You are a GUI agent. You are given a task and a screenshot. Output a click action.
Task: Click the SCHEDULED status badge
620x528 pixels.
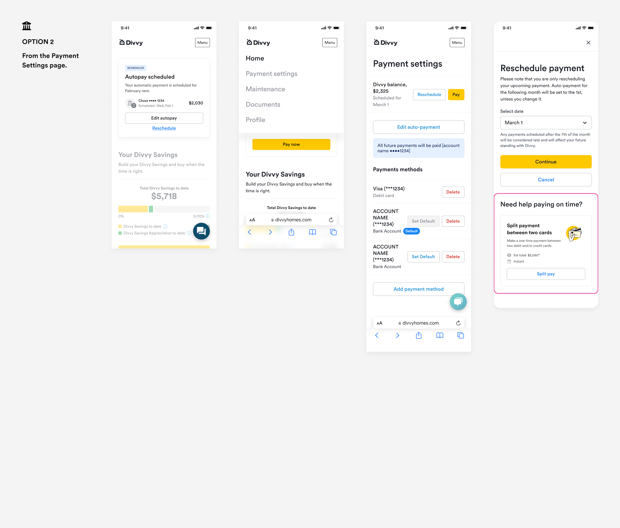(x=136, y=68)
